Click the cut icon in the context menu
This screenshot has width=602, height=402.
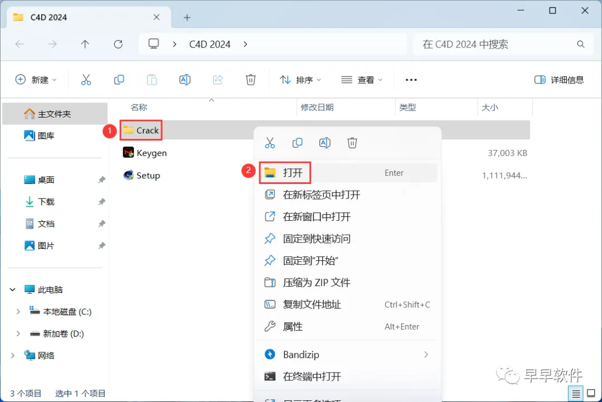point(270,143)
